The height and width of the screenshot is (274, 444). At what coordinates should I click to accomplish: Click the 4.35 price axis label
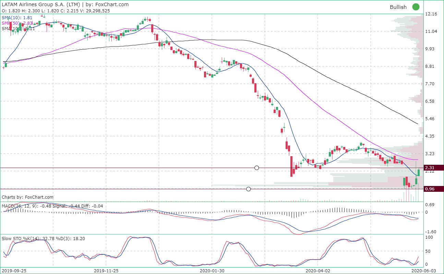tap(430, 136)
